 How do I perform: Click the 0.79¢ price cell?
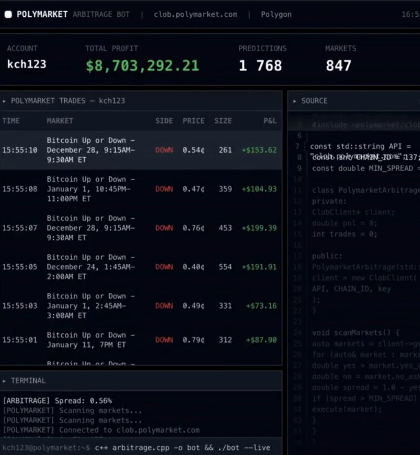pos(193,340)
